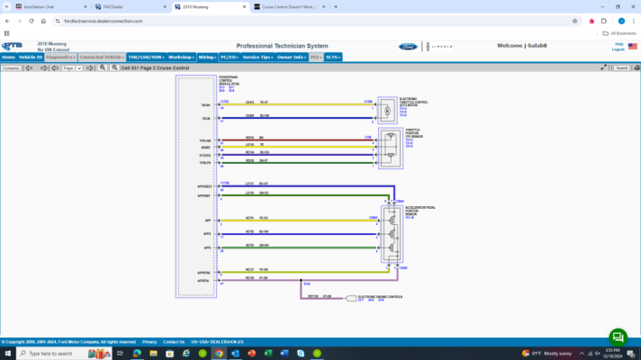Go to the next page of the wiring diagram
641x360 pixels.
pyautogui.click(x=89, y=68)
